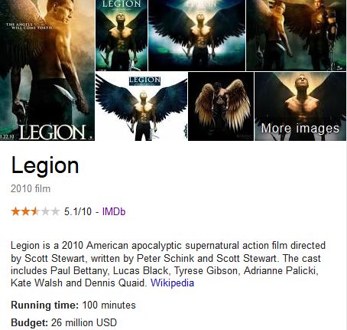Open the wide blue-glow winged angel thumbnail
This screenshot has width=347, height=330.
[196, 35]
